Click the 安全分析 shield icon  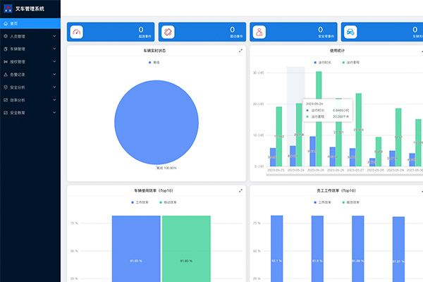[6, 87]
